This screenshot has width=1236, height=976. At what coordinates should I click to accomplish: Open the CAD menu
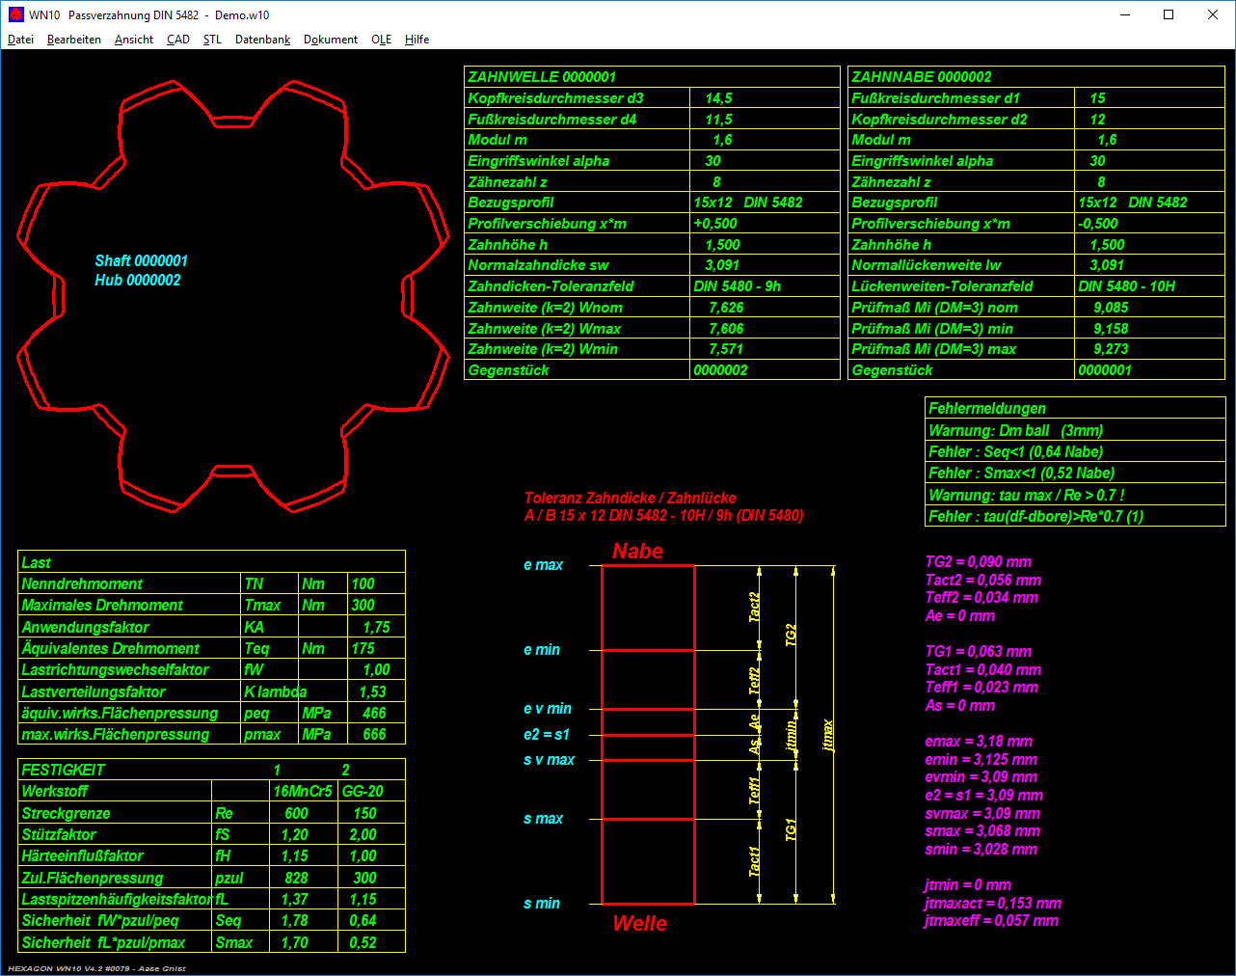click(x=177, y=40)
